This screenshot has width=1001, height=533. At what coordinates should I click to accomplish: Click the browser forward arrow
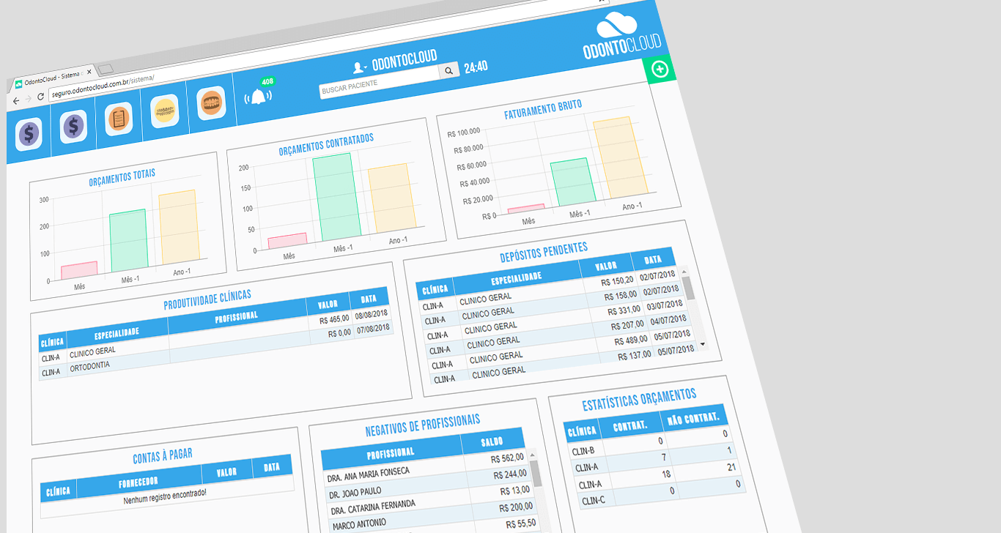tap(29, 98)
